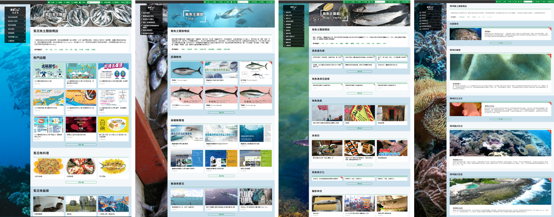Open the Bluefin Tuna thumbnail under 鮪漁業實況
Screen dimensions: 554x217
pyautogui.click(x=255, y=197)
